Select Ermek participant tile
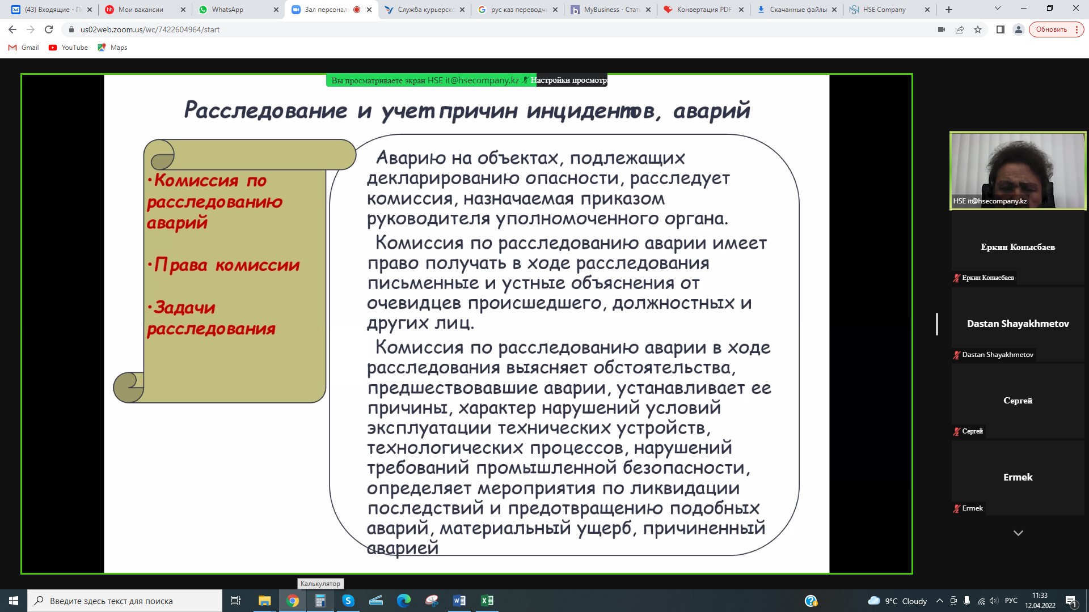1089x612 pixels. click(x=1018, y=477)
